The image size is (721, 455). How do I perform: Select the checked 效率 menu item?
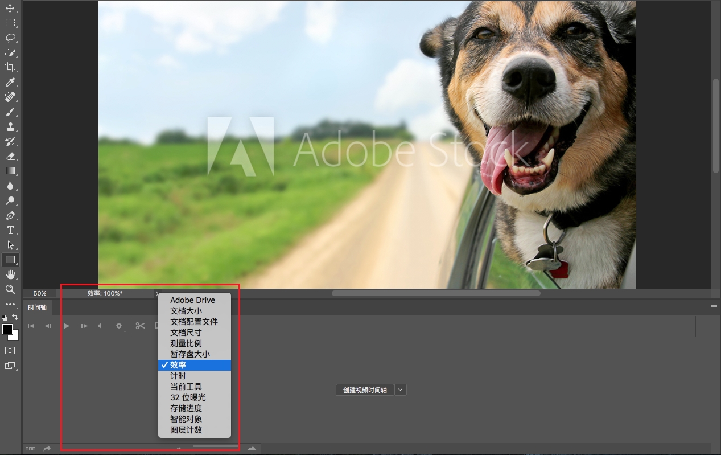click(195, 365)
